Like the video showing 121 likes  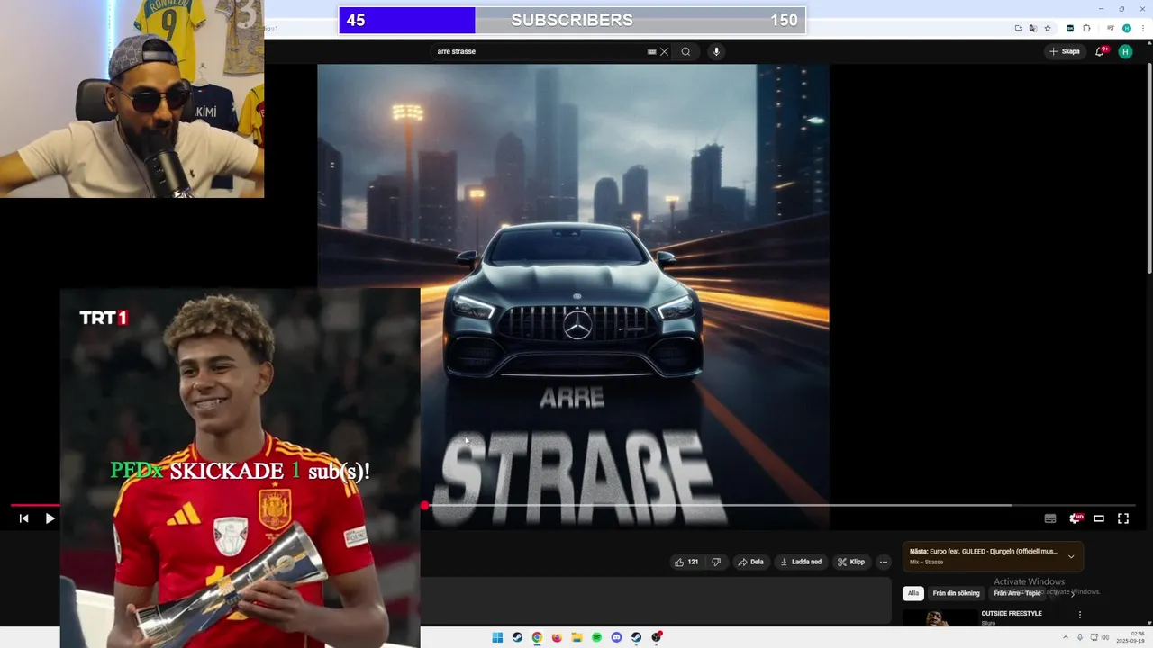tap(686, 562)
